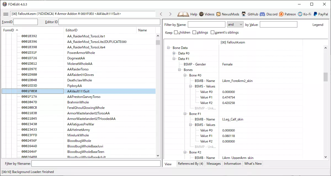The height and width of the screenshot is (176, 331).
Task: Focus the Filter by Name field
Action: pyautogui.click(x=206, y=24)
